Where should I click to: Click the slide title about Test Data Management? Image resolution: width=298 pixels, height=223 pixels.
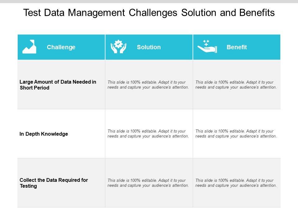point(149,13)
